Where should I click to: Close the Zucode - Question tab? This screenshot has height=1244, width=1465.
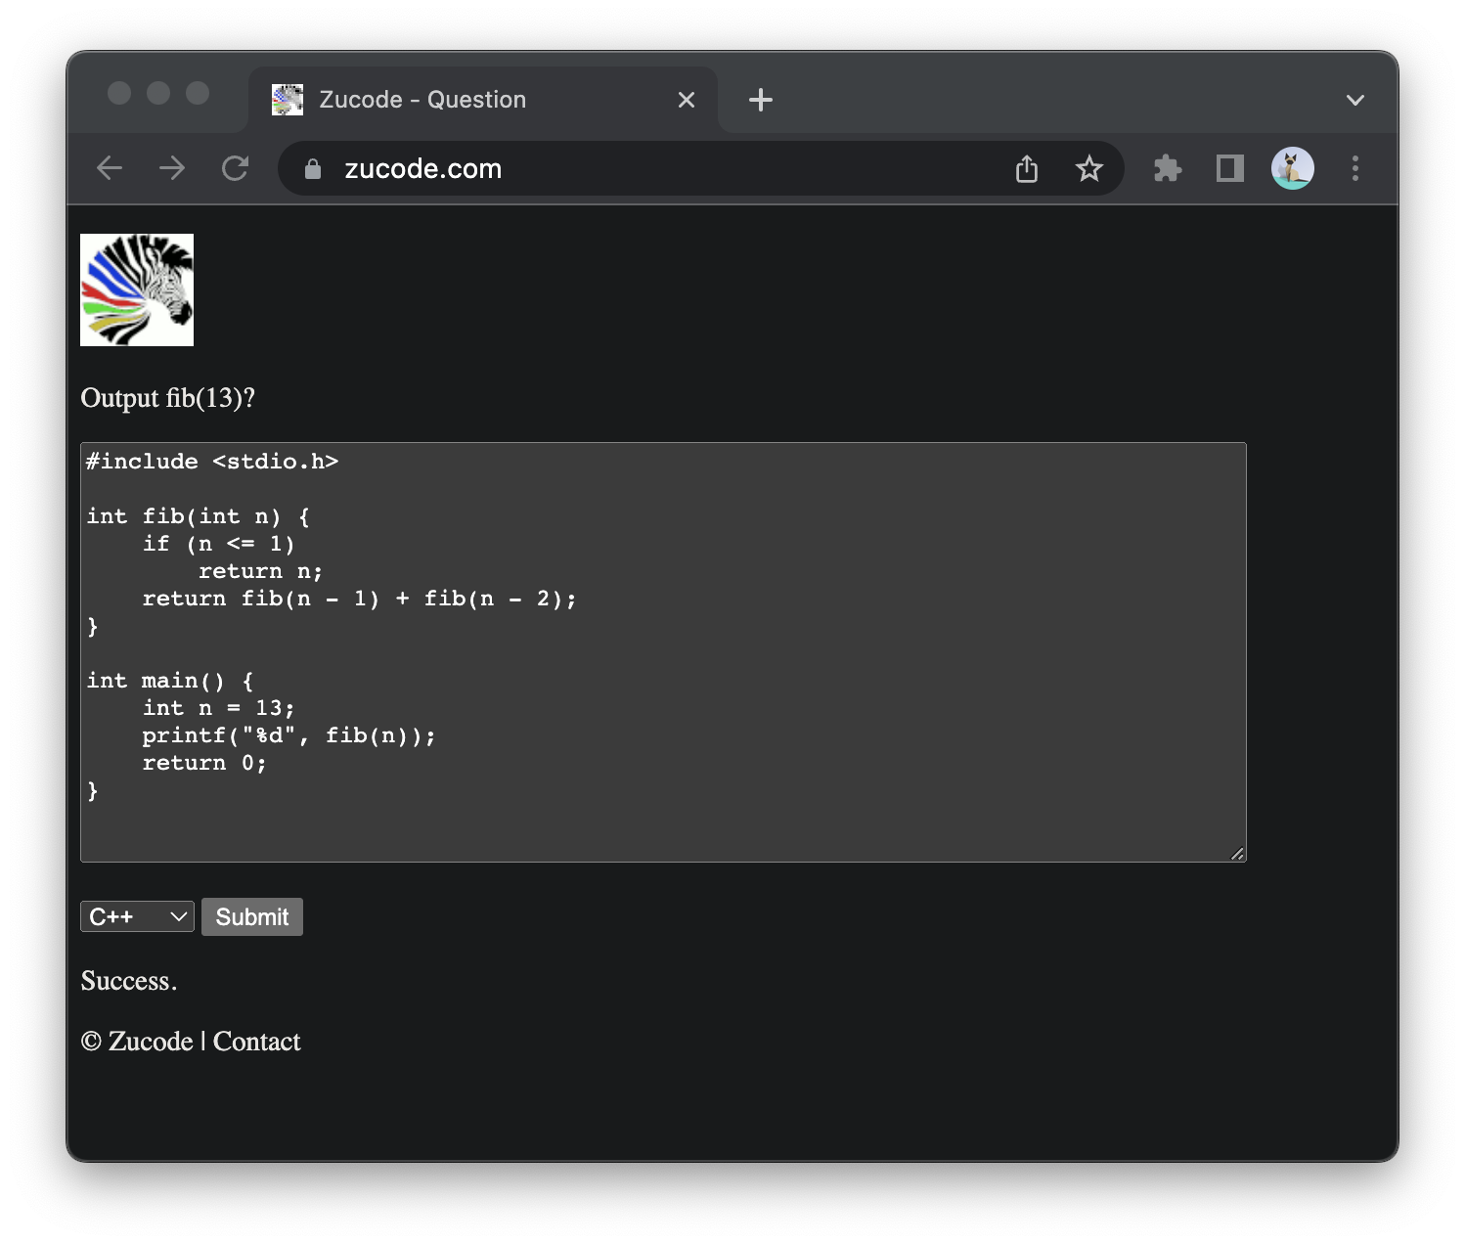[x=687, y=100]
